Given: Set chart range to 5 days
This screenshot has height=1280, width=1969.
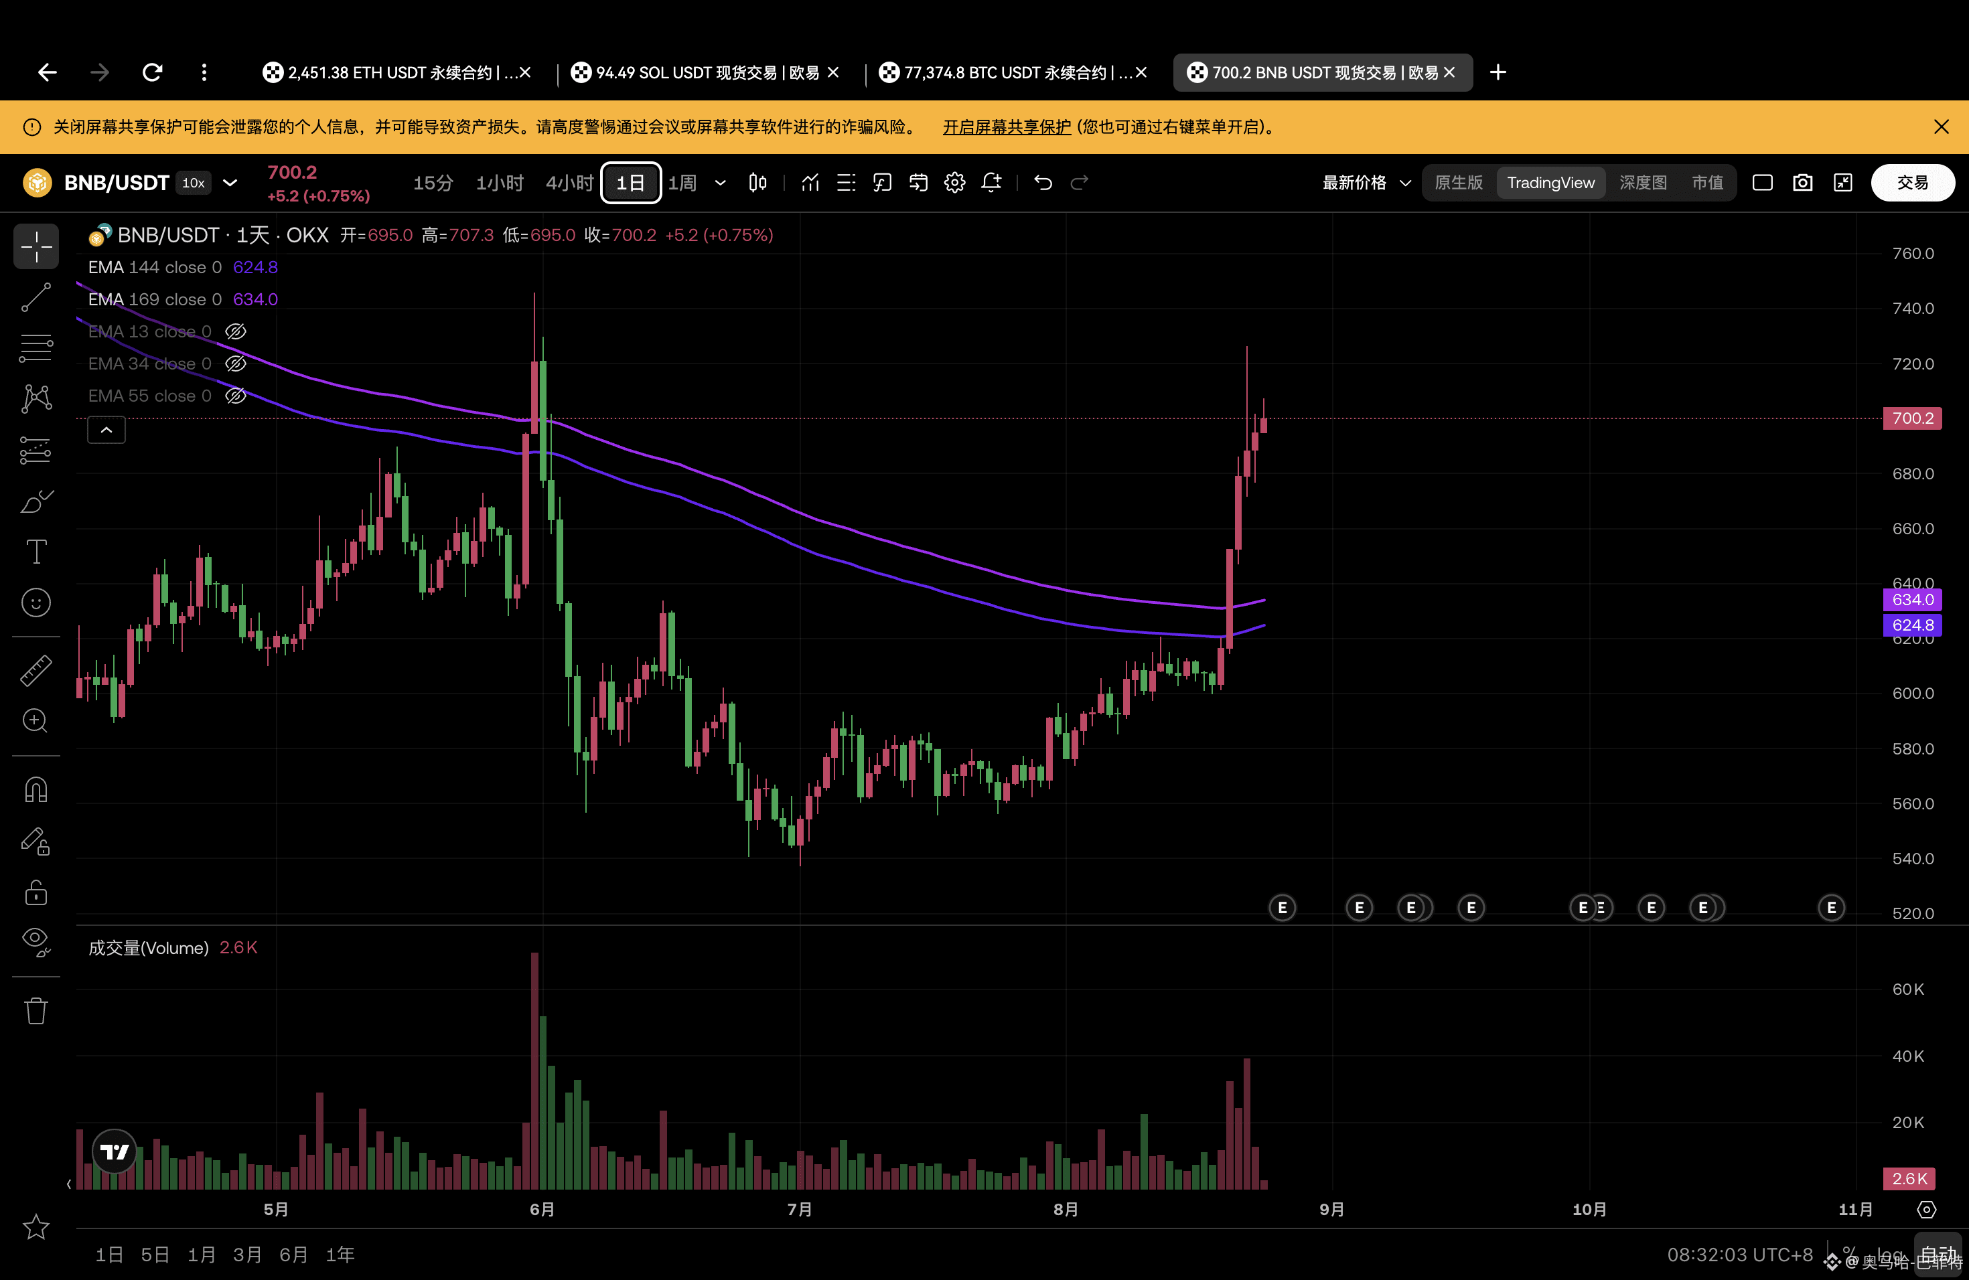Looking at the screenshot, I should tap(155, 1255).
